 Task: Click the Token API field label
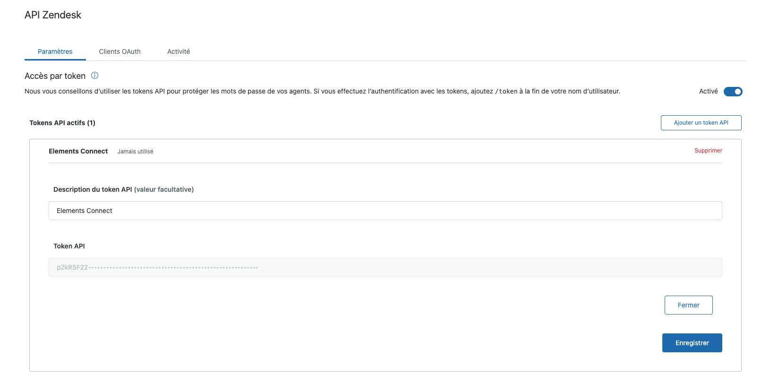(69, 246)
